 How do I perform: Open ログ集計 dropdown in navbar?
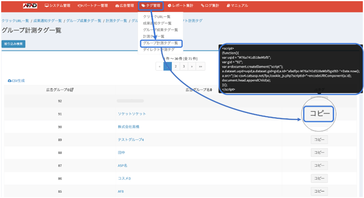[210, 6]
